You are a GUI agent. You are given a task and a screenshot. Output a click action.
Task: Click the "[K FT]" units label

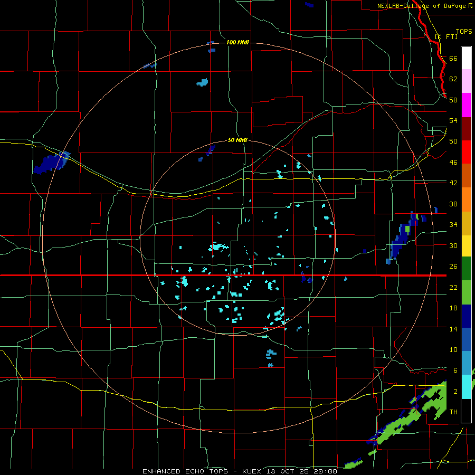tap(446, 36)
